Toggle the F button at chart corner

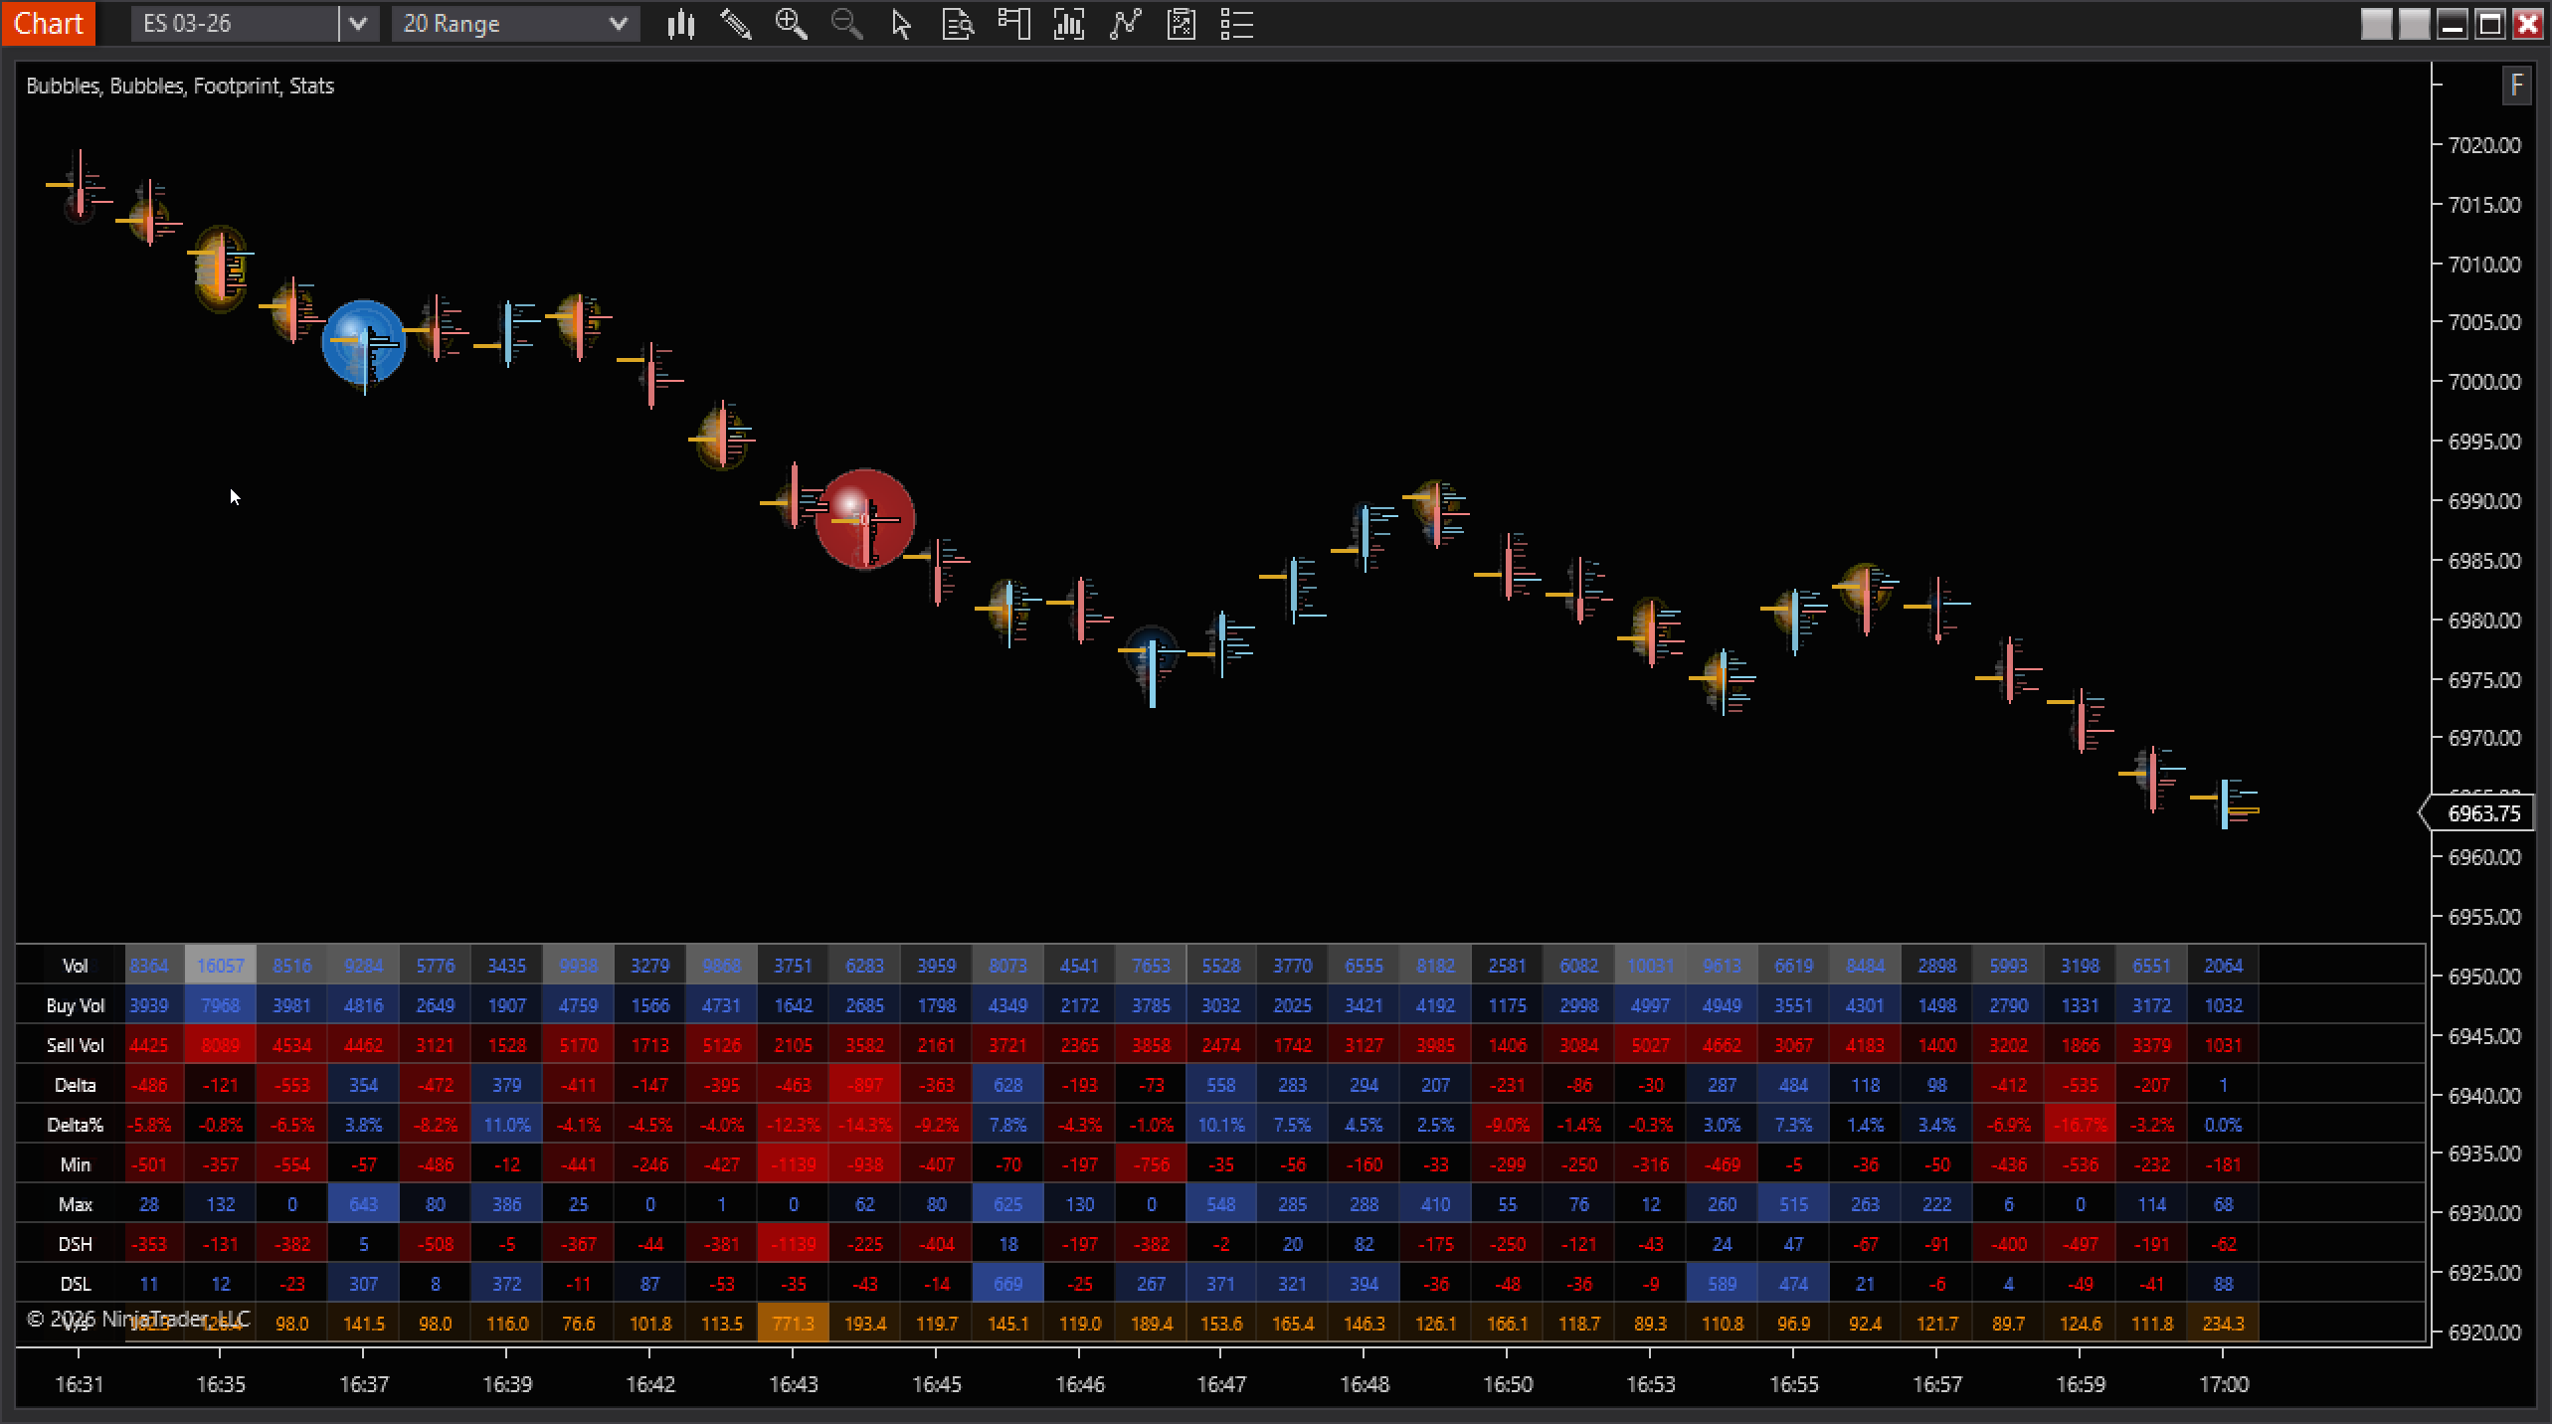coord(2516,86)
